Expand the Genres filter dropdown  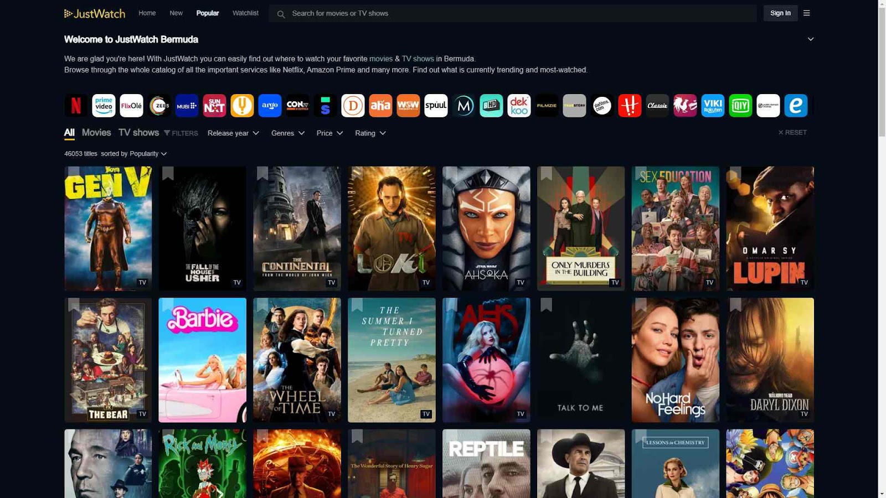(288, 133)
